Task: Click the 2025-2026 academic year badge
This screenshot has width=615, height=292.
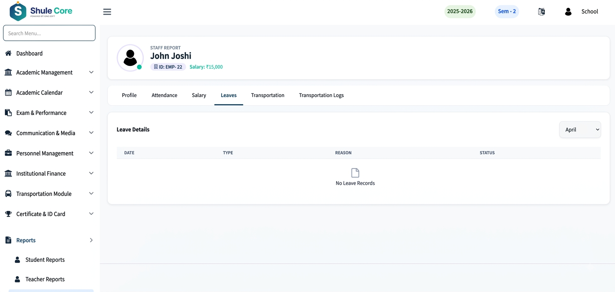Action: 460,12
